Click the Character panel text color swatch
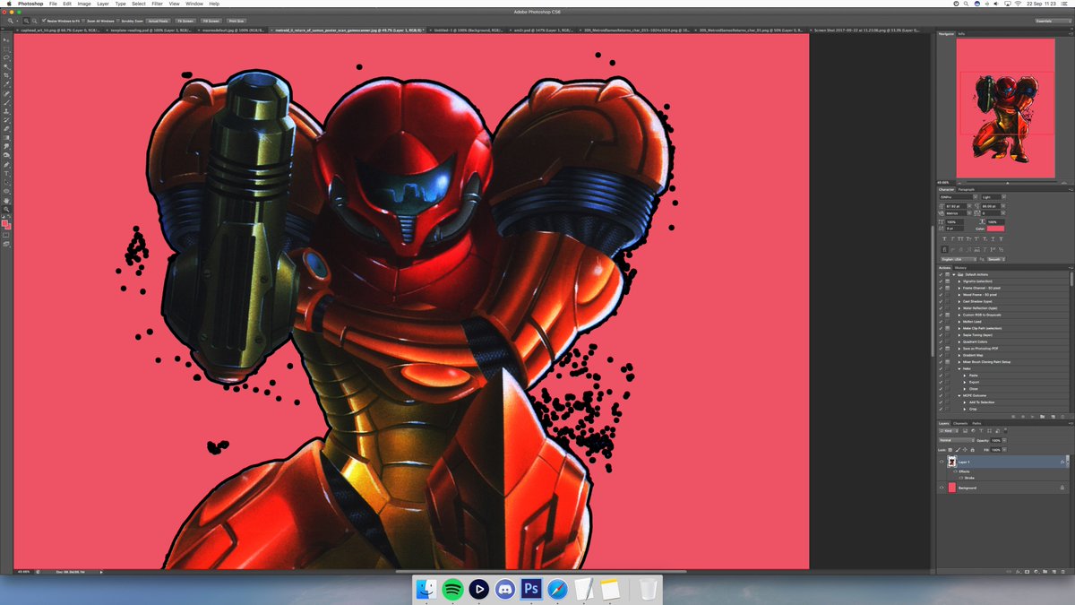This screenshot has width=1075, height=605. click(995, 229)
